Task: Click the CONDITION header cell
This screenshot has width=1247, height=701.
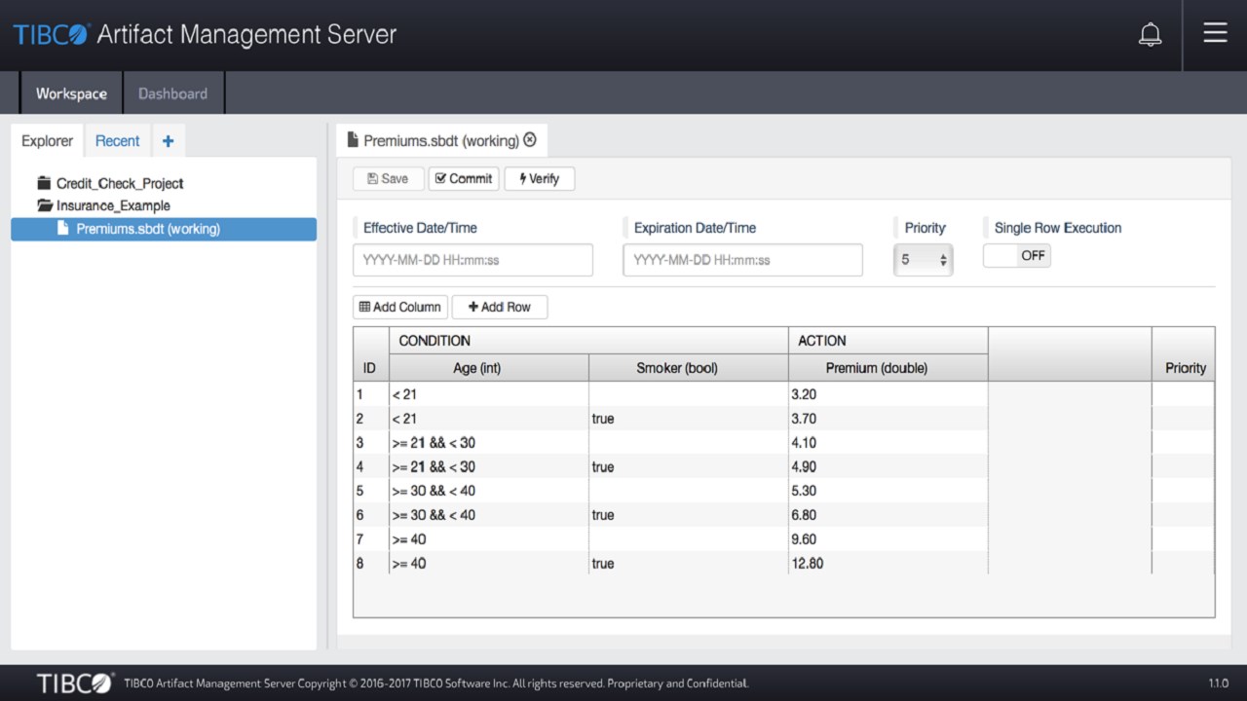Action: tap(588, 341)
